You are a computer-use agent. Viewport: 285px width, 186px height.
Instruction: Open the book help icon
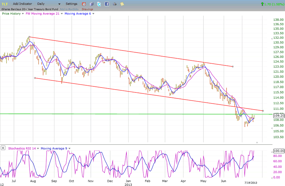click(91, 4)
